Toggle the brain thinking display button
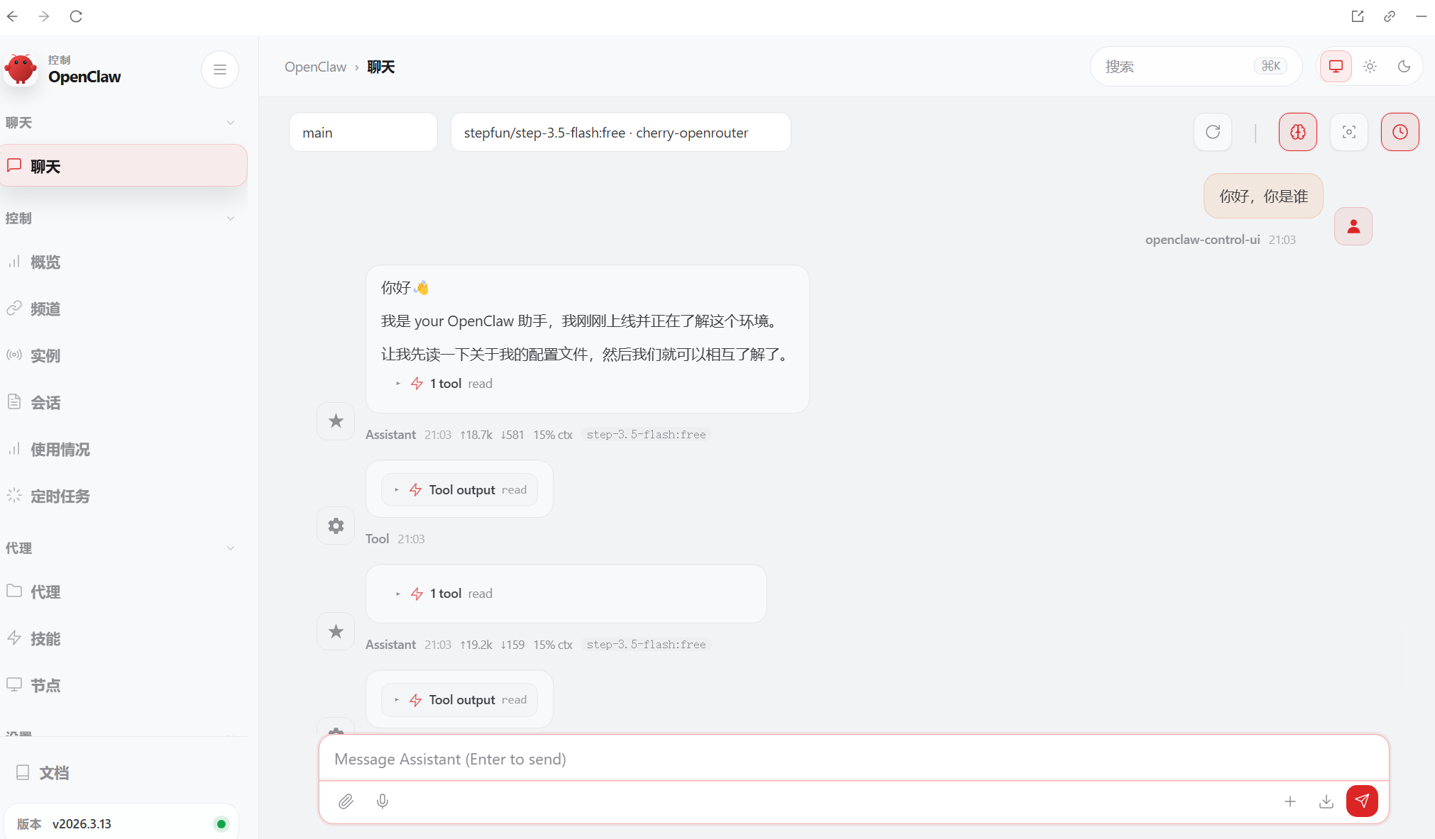1435x839 pixels. coord(1297,132)
